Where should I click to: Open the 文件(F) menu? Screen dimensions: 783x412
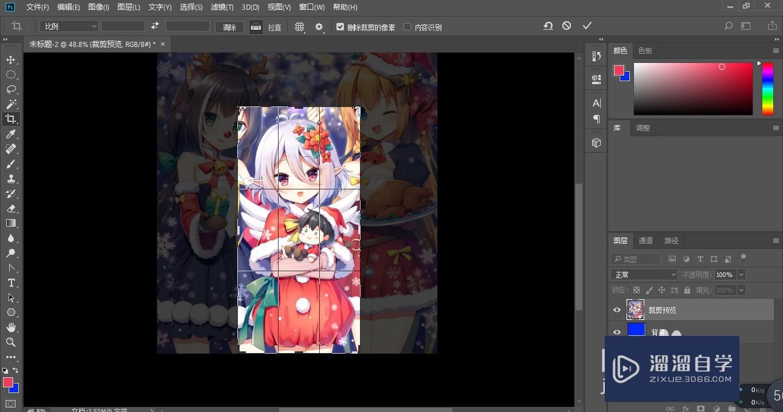tap(38, 7)
